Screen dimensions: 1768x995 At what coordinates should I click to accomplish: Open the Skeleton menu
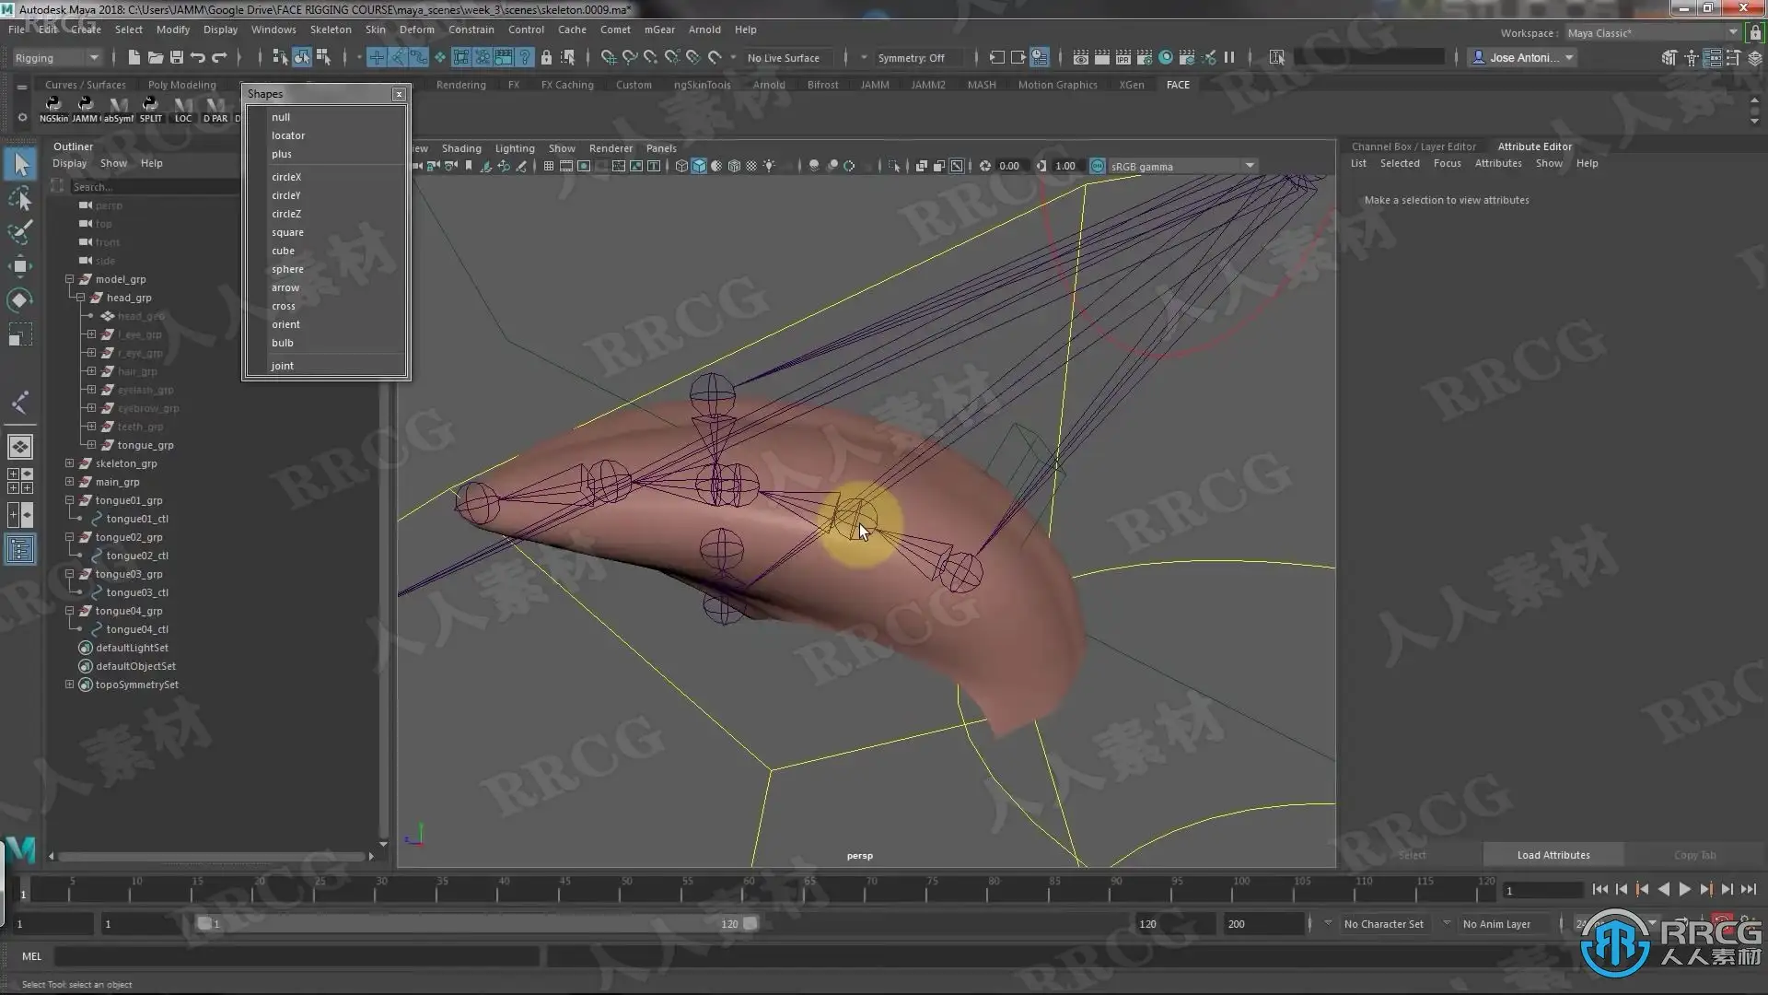coord(330,29)
